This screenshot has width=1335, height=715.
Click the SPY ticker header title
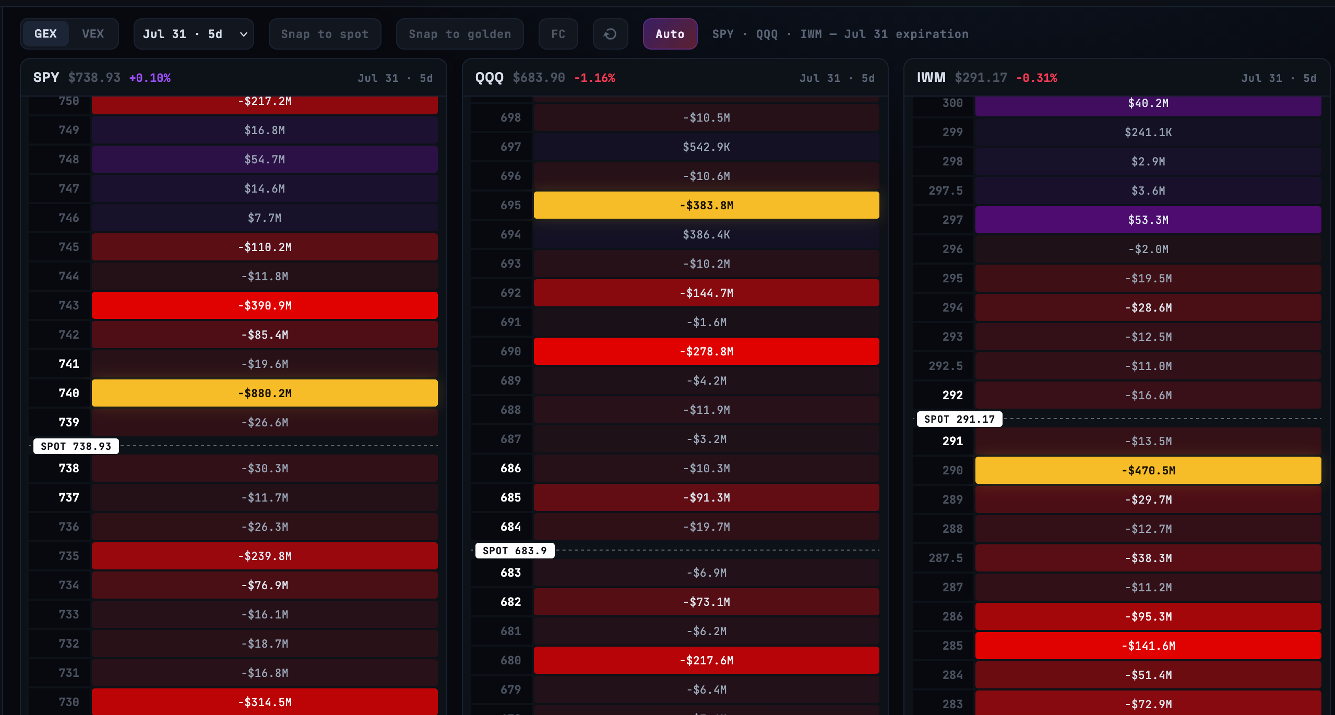click(46, 78)
